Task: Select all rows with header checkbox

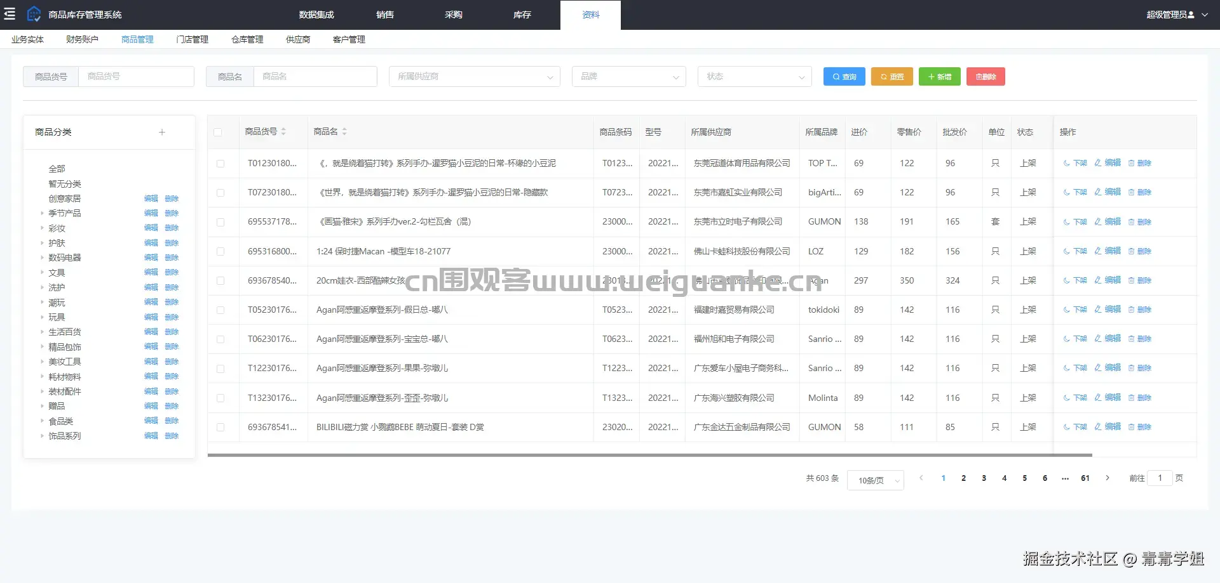Action: tap(218, 132)
